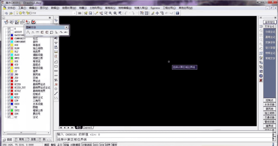Viewport: 278px width, 146px height.
Task: Toggle the COMMUNITY layer checkbox
Action: click(x=9, y=38)
